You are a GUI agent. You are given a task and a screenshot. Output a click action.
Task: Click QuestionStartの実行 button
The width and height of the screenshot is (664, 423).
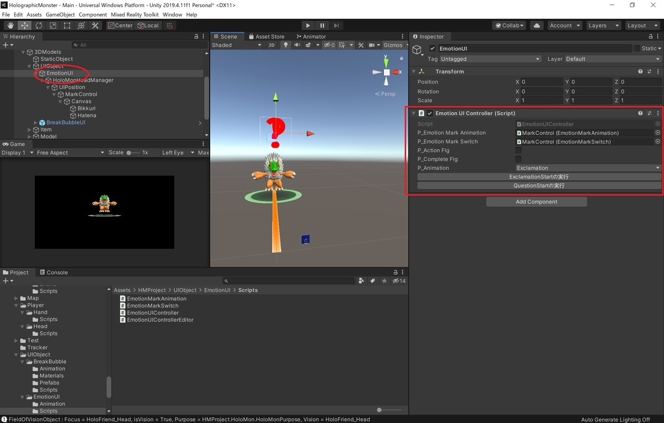(539, 186)
